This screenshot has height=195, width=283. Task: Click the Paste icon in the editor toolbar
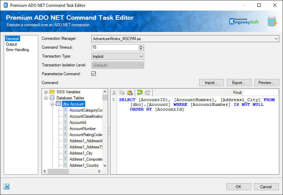pyautogui.click(x=130, y=92)
